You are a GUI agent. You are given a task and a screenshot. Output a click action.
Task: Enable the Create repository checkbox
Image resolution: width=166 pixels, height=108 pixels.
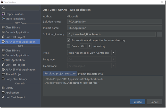point(69,46)
